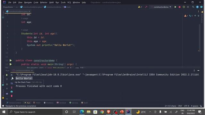Open the Problems tool window

pyautogui.click(x=49, y=103)
